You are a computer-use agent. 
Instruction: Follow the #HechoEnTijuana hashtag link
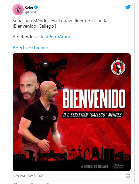[x=30, y=48]
